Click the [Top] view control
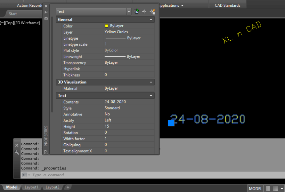Viewport: 285px width, 192px height. [x=9, y=23]
